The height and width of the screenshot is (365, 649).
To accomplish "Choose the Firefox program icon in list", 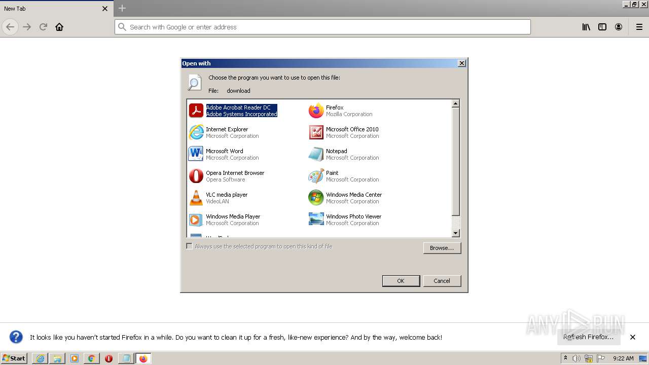I will pyautogui.click(x=316, y=111).
